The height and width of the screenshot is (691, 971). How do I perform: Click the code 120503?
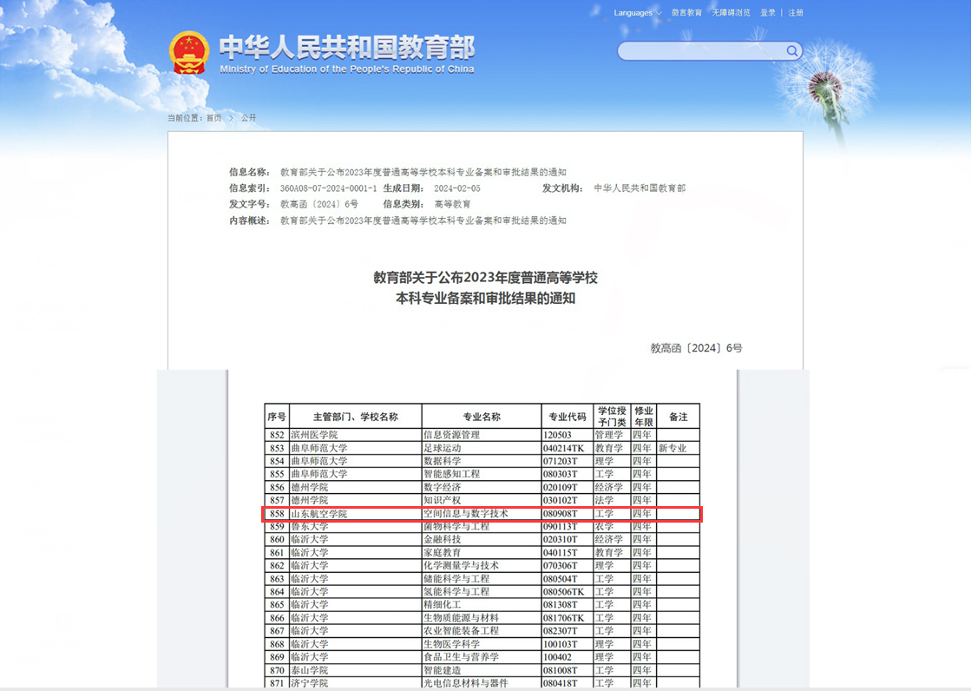[x=557, y=435]
